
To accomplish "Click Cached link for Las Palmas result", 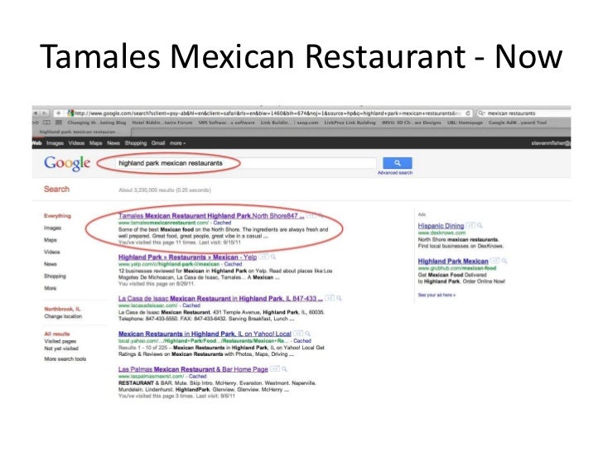I will point(198,377).
